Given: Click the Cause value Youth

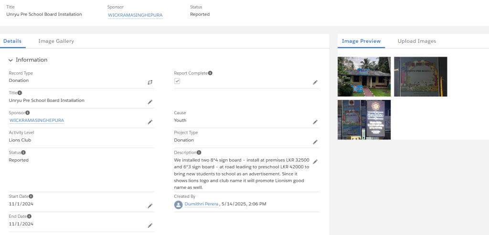Looking at the screenshot, I should pos(180,120).
